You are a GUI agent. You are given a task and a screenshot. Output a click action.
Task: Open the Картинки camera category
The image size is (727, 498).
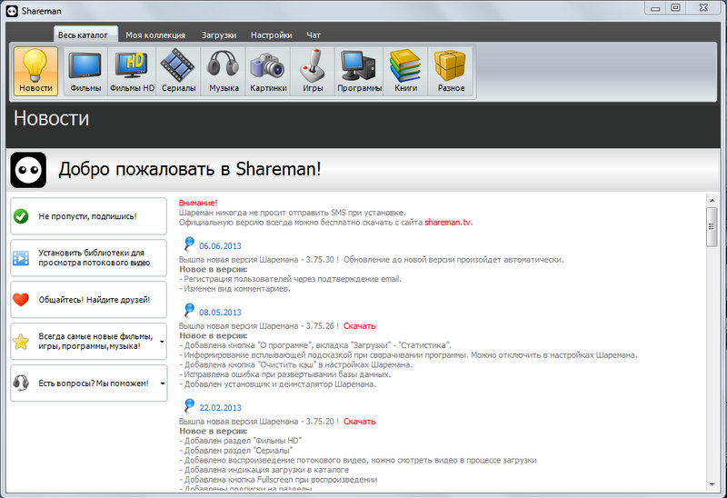click(x=268, y=71)
